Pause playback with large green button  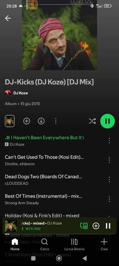(x=108, y=121)
